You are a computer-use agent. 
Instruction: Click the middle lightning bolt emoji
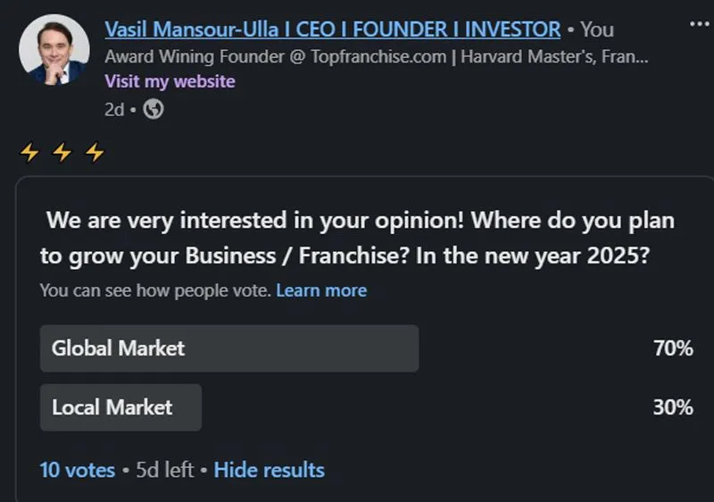click(x=62, y=153)
